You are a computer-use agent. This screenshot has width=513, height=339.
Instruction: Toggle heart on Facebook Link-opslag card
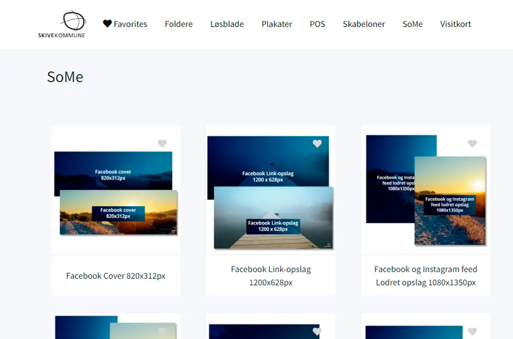tap(317, 144)
